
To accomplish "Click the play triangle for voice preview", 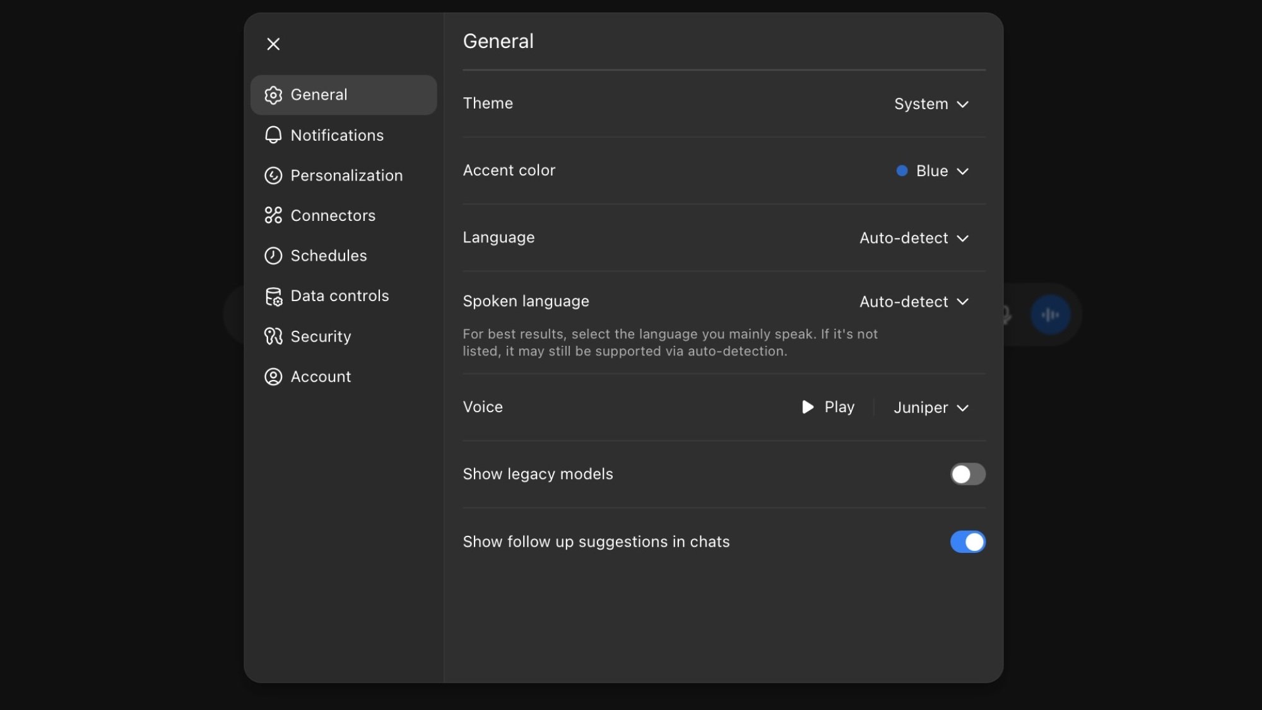I will 808,407.
